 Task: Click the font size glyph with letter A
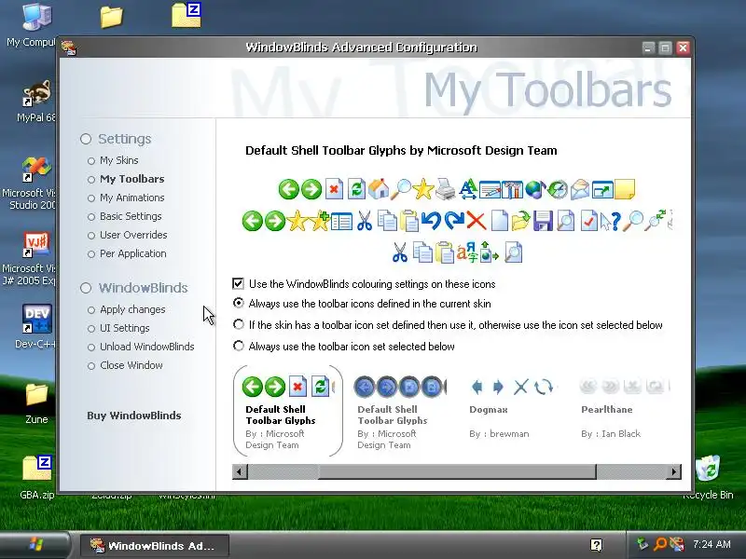coord(468,189)
